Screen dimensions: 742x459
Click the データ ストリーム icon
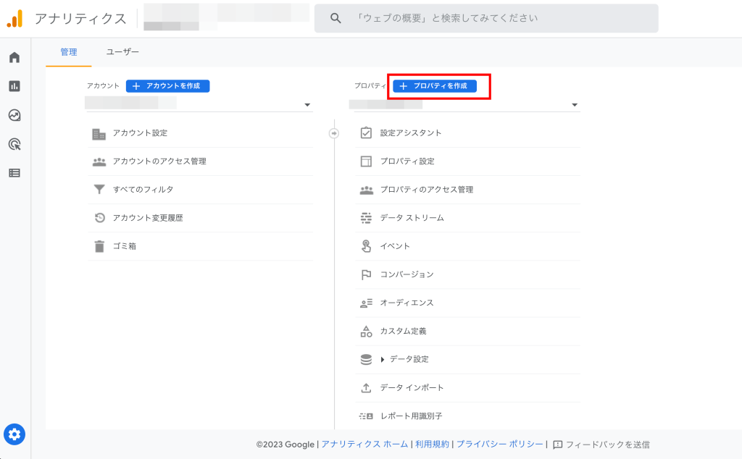pos(366,218)
